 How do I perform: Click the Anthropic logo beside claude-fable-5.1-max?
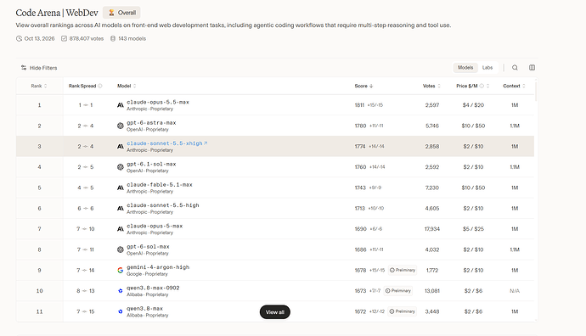coord(121,188)
